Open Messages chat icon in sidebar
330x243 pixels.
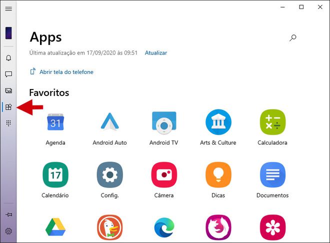8,74
